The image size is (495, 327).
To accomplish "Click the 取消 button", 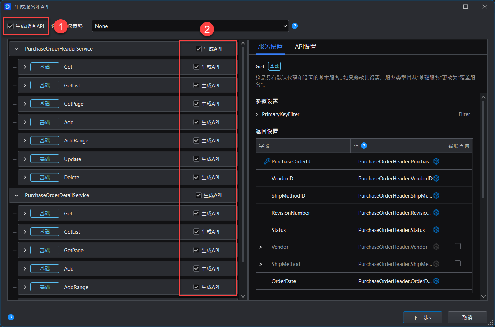I will click(467, 318).
